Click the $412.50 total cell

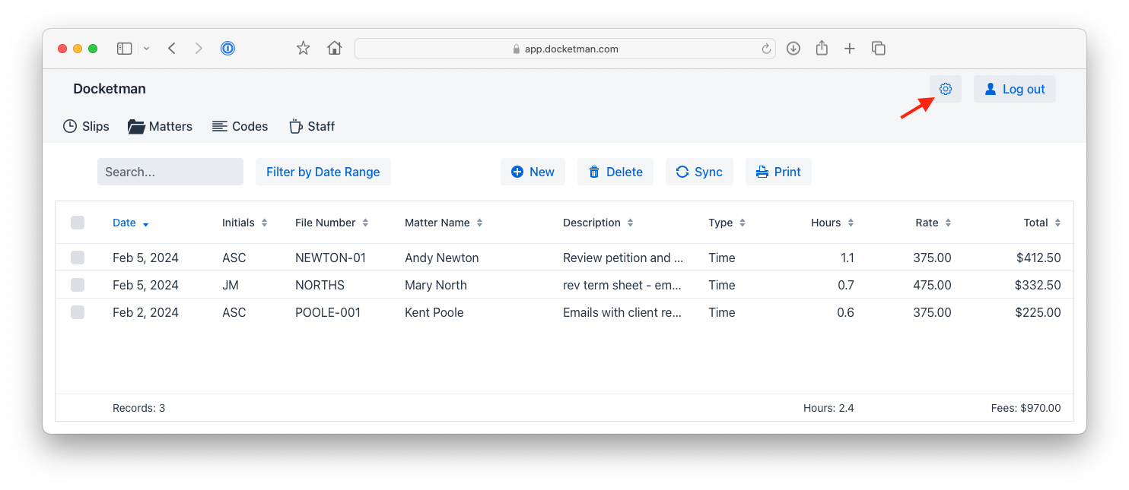pyautogui.click(x=1038, y=258)
